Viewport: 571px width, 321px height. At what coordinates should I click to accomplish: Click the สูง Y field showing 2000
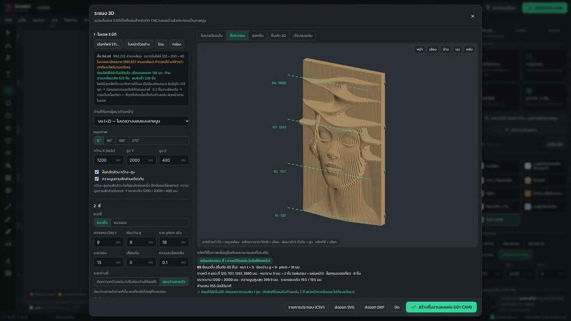tap(141, 160)
